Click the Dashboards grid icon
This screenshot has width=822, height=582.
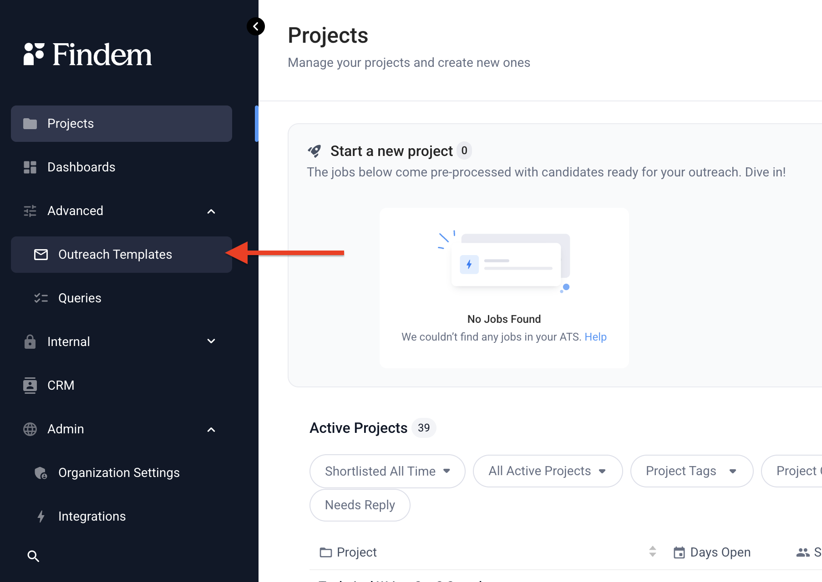coord(30,167)
